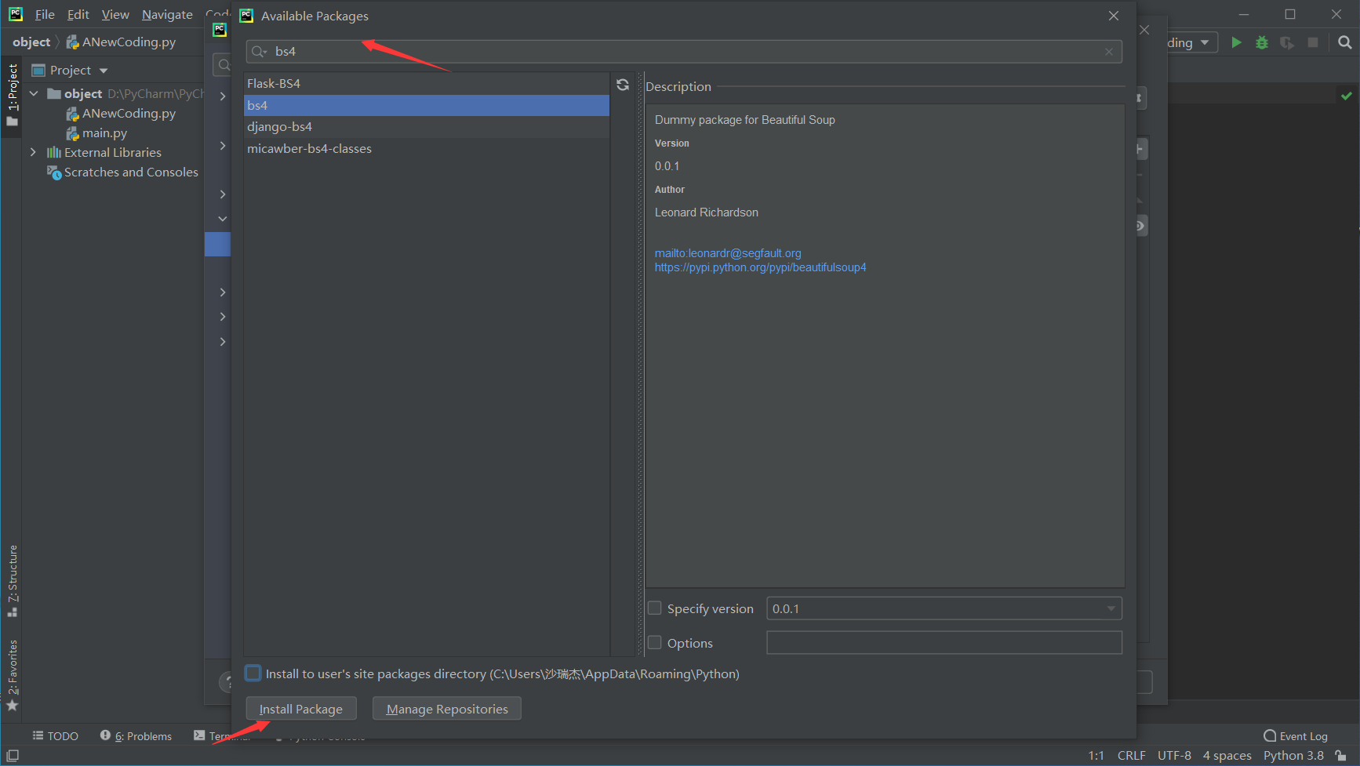The width and height of the screenshot is (1360, 766).
Task: Open the File menu
Action: pyautogui.click(x=45, y=14)
